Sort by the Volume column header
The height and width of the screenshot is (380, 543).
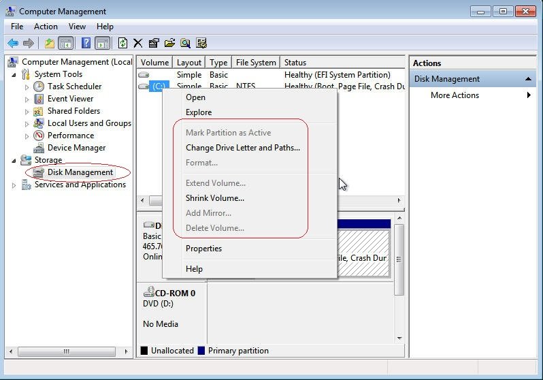(x=154, y=63)
